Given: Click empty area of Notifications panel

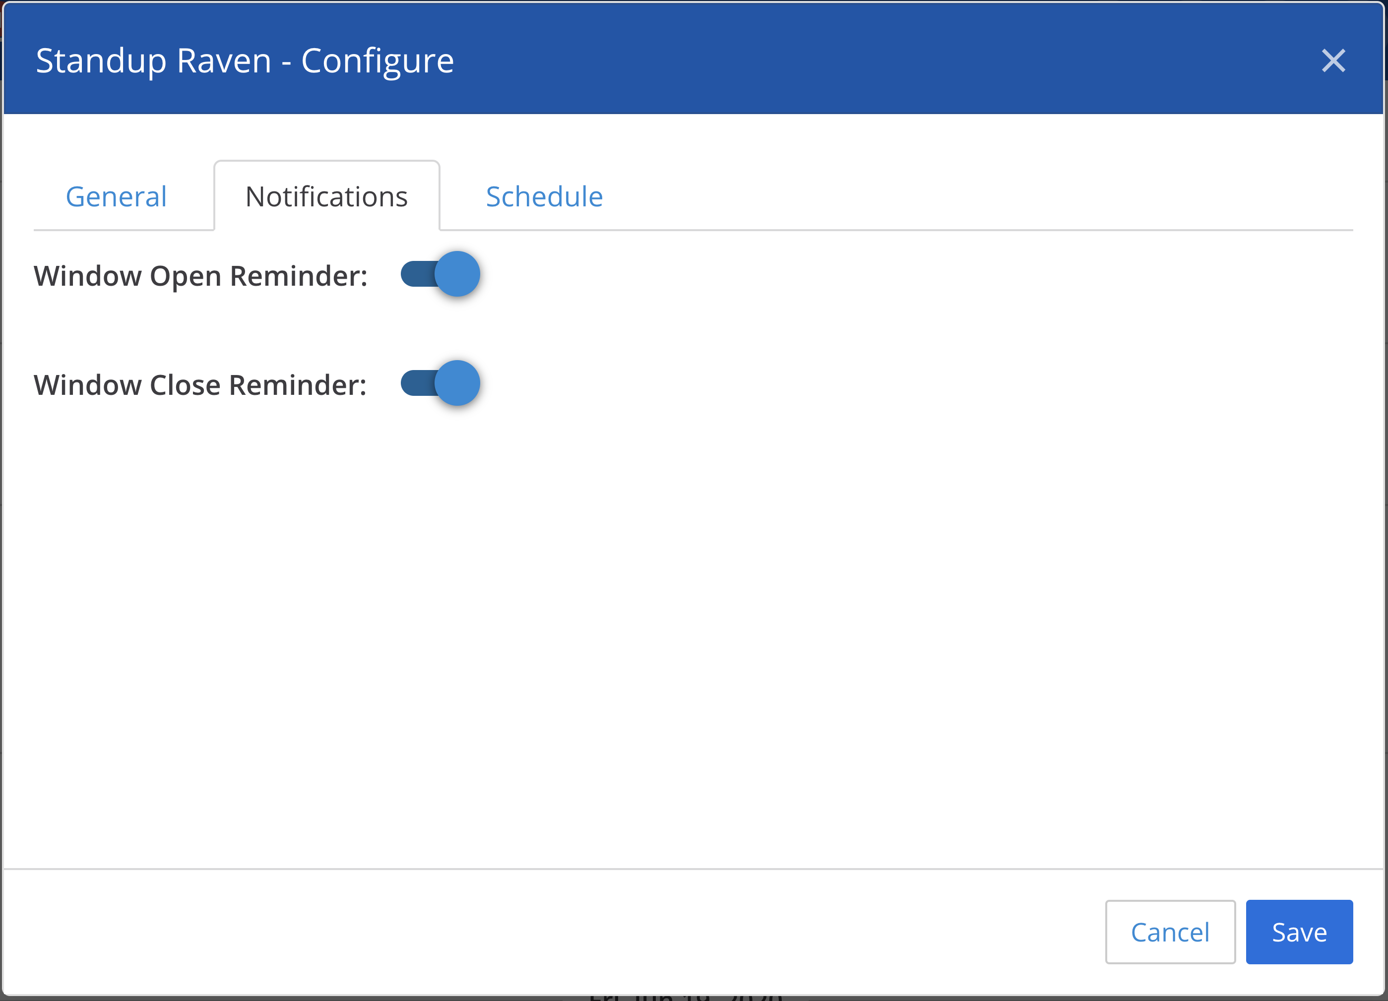Looking at the screenshot, I should click(734, 612).
